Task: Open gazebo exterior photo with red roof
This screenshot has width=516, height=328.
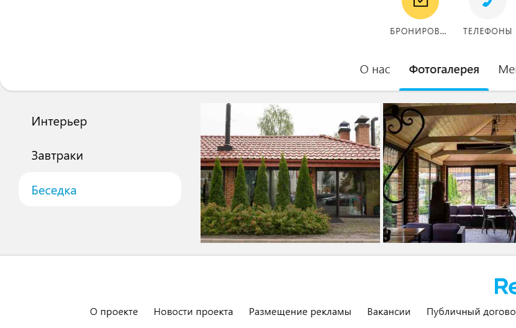Action: [290, 173]
